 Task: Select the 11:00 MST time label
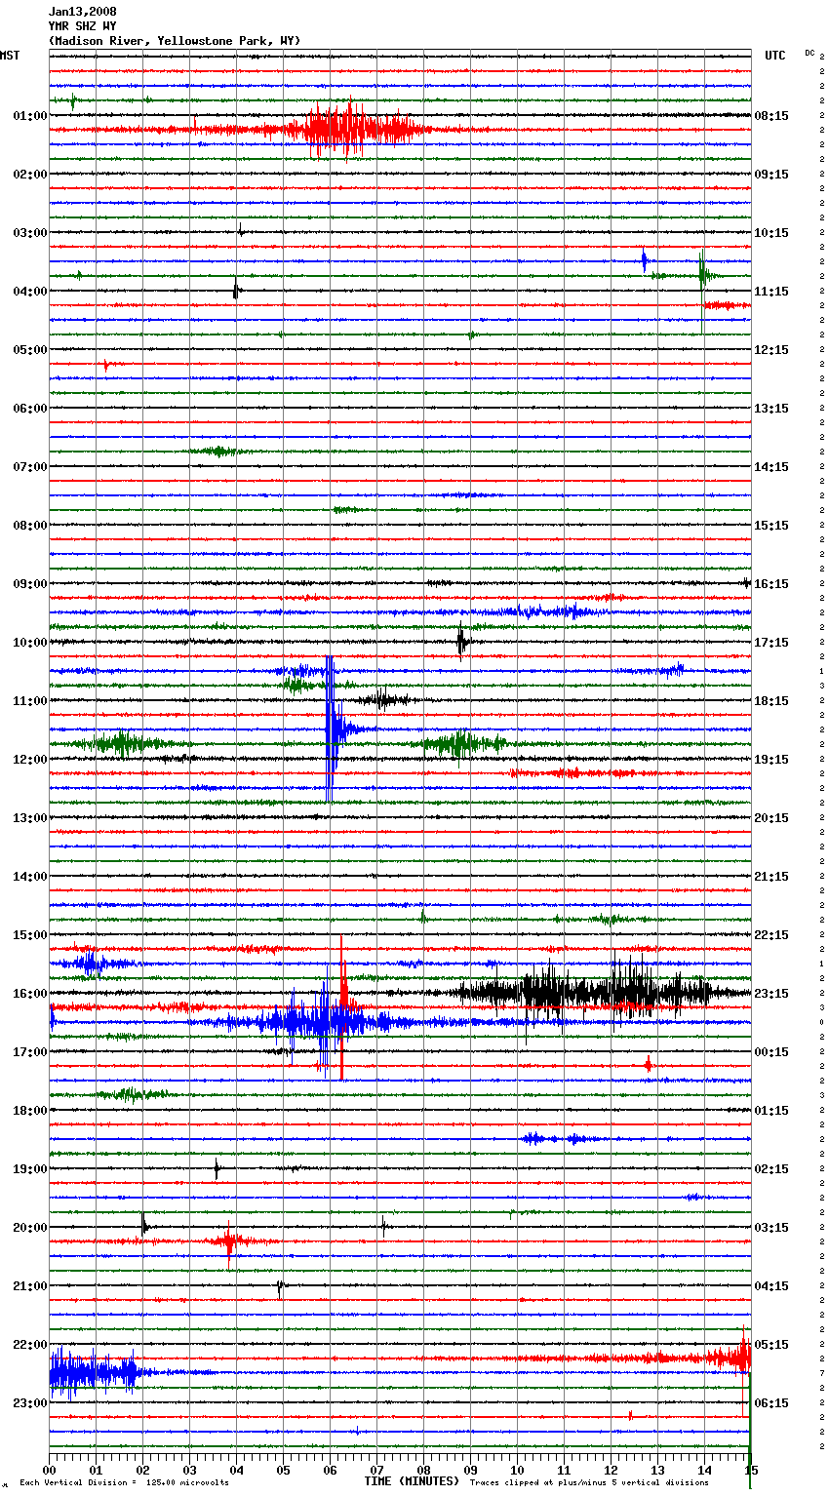(29, 701)
